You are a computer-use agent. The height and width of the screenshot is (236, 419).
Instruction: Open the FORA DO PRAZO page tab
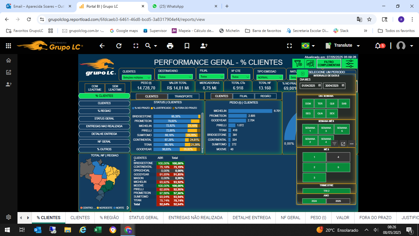pyautogui.click(x=375, y=218)
